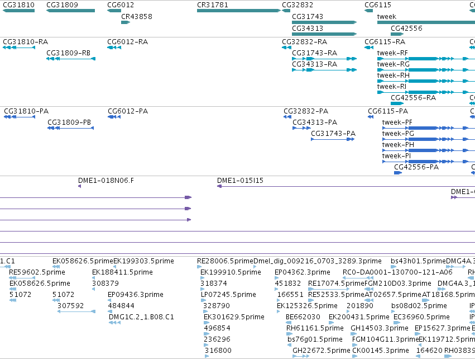Open the RC0-DA0001-130700-121-A06 EST label
475x359 pixels.
click(x=397, y=272)
